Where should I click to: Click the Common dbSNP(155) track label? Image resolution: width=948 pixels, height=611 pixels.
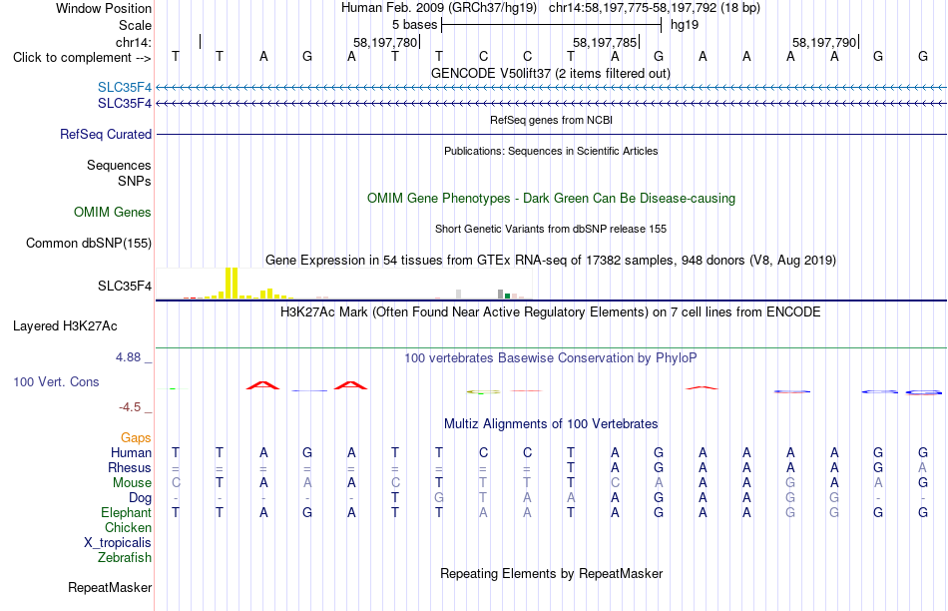89,244
